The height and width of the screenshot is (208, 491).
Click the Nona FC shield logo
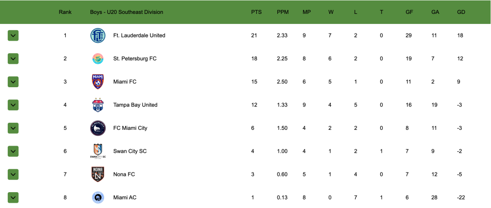pos(98,174)
